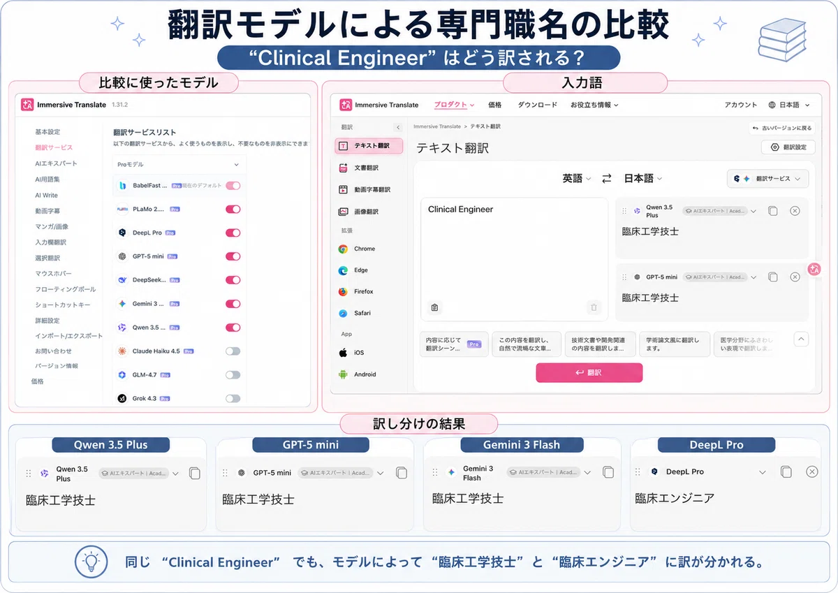The image size is (838, 593).
Task: Copy the Qwen 3.5 Plus result in translator
Action: coord(773,211)
